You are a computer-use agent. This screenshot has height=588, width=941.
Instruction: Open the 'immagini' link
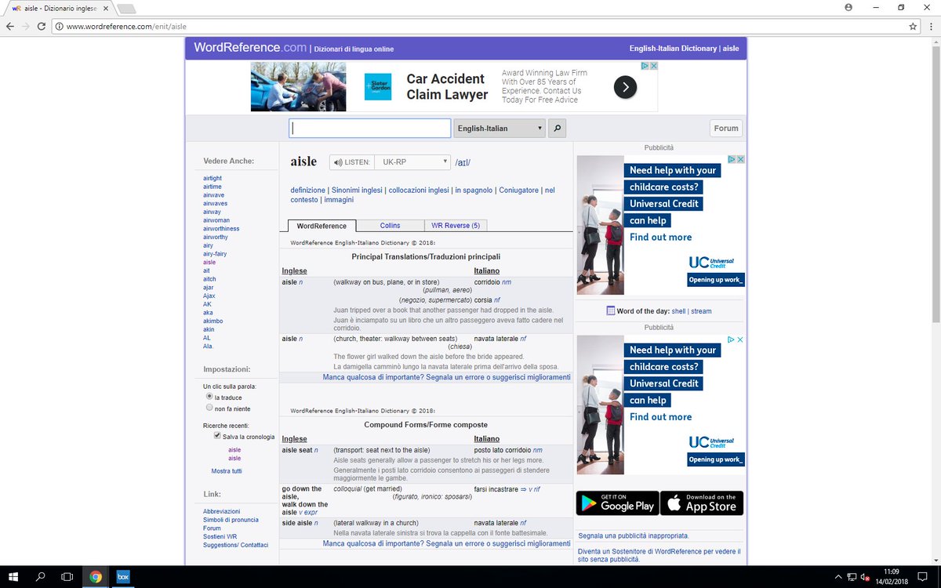pos(339,200)
